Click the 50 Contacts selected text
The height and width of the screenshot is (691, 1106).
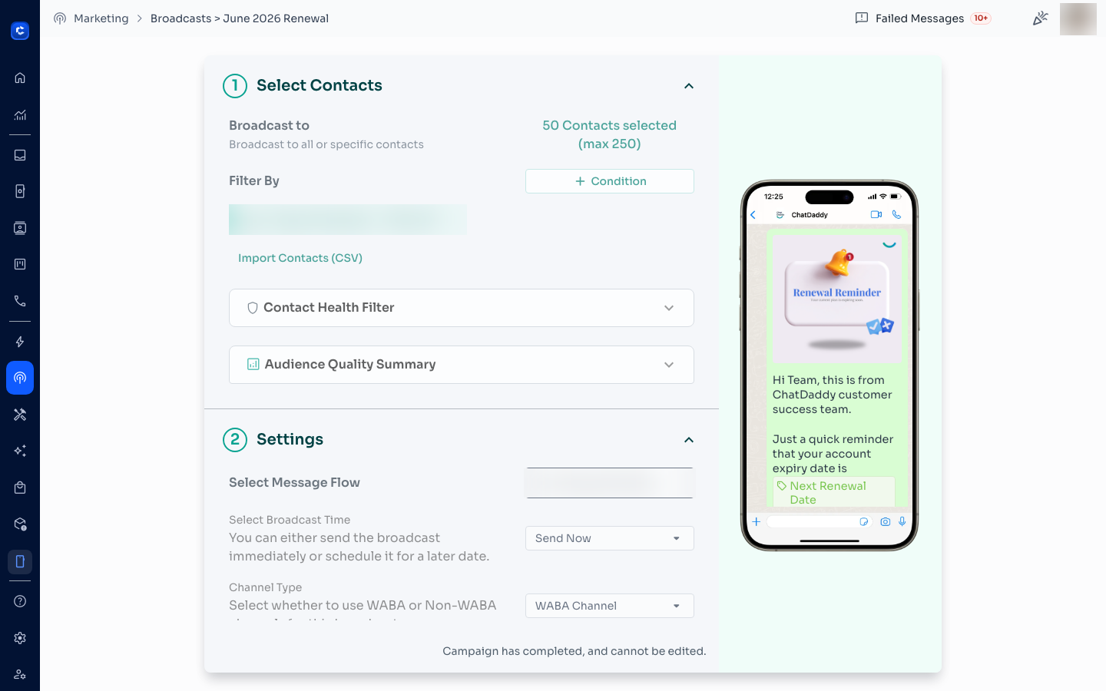pyautogui.click(x=610, y=134)
